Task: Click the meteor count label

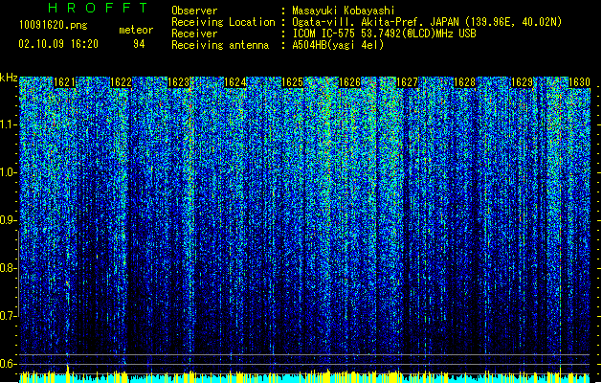Action: 136,30
